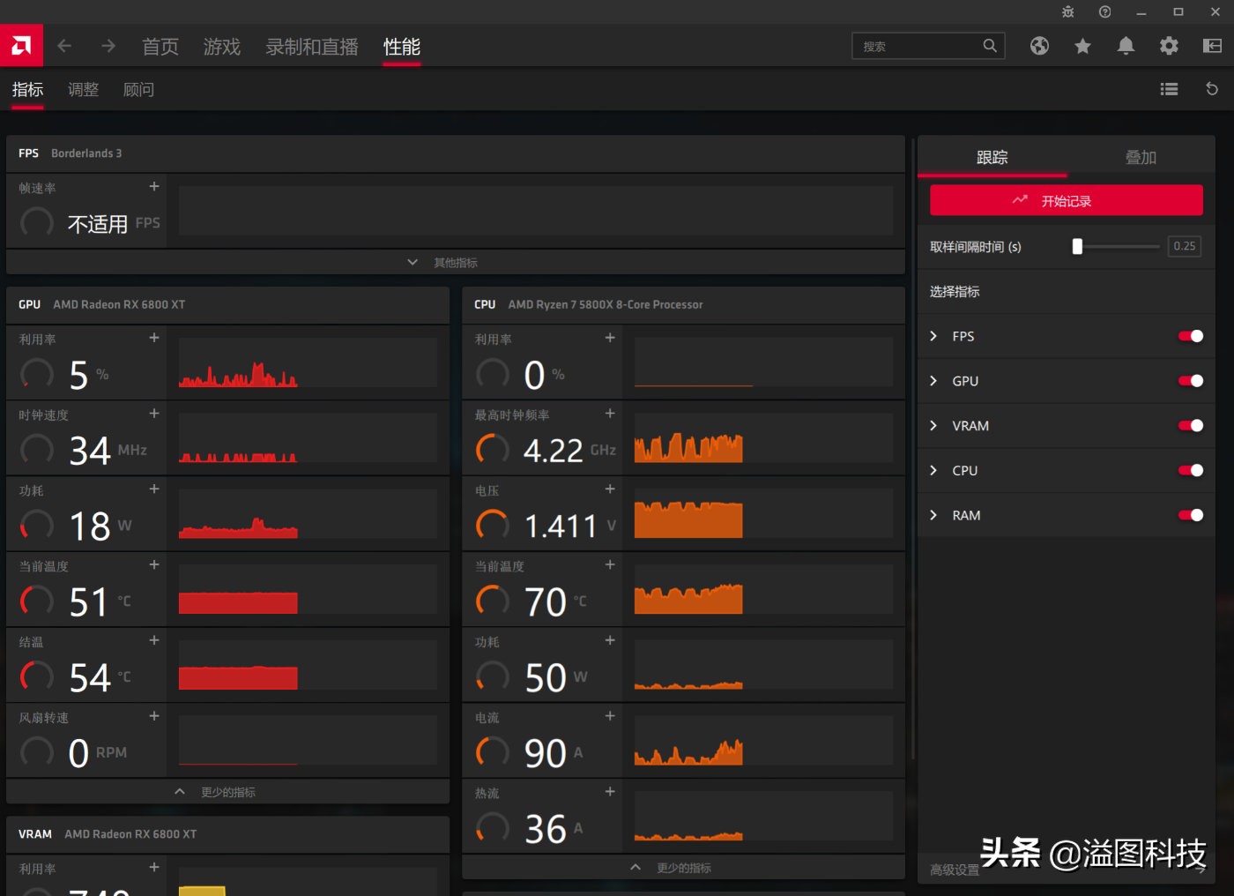
Task: Click the plus beside 风扇转速
Action: pyautogui.click(x=154, y=716)
